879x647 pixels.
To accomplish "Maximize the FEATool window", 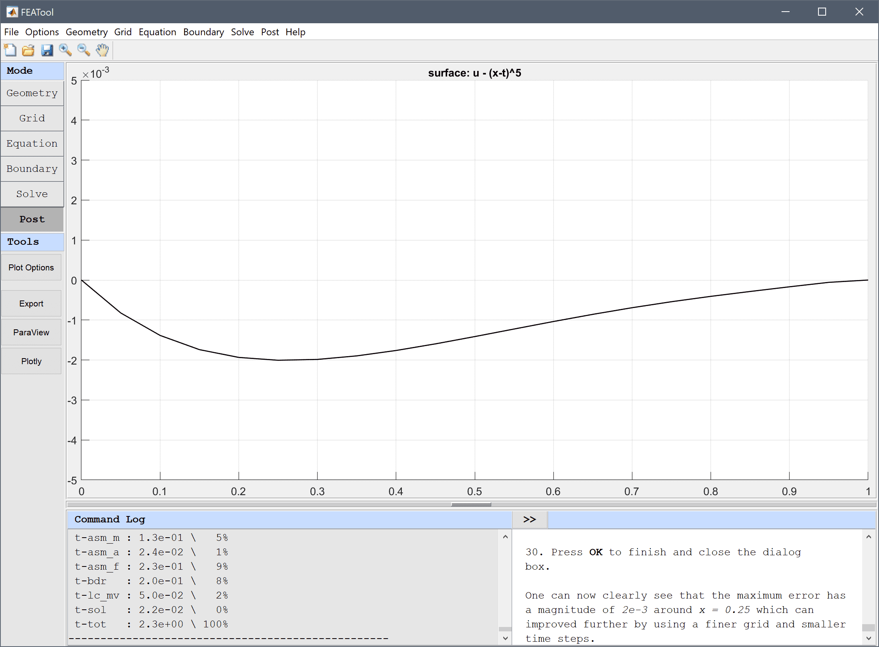I will (822, 12).
